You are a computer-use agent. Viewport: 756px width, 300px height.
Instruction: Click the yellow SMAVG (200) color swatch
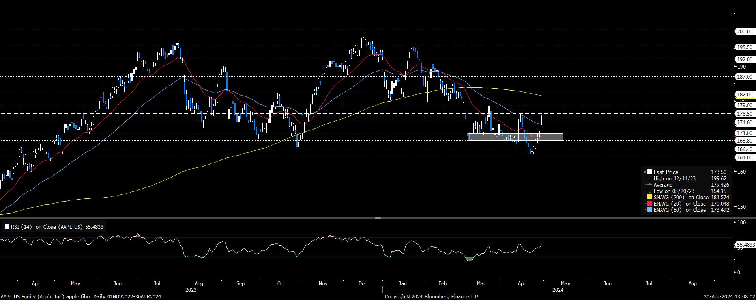click(x=650, y=197)
